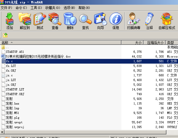Select the 发射.M51 file name

coord(12,113)
